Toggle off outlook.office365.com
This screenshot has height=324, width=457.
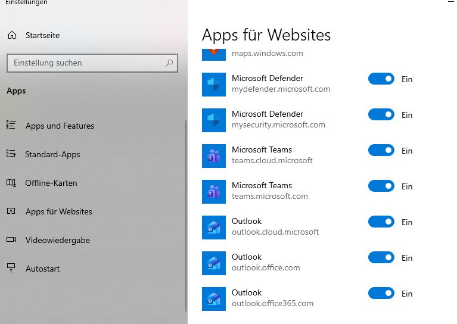coord(381,293)
